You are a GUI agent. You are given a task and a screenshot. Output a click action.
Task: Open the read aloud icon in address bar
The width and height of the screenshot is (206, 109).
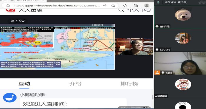point(104,6)
